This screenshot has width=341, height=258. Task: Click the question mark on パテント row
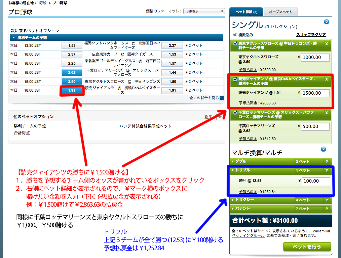(x=326, y=209)
